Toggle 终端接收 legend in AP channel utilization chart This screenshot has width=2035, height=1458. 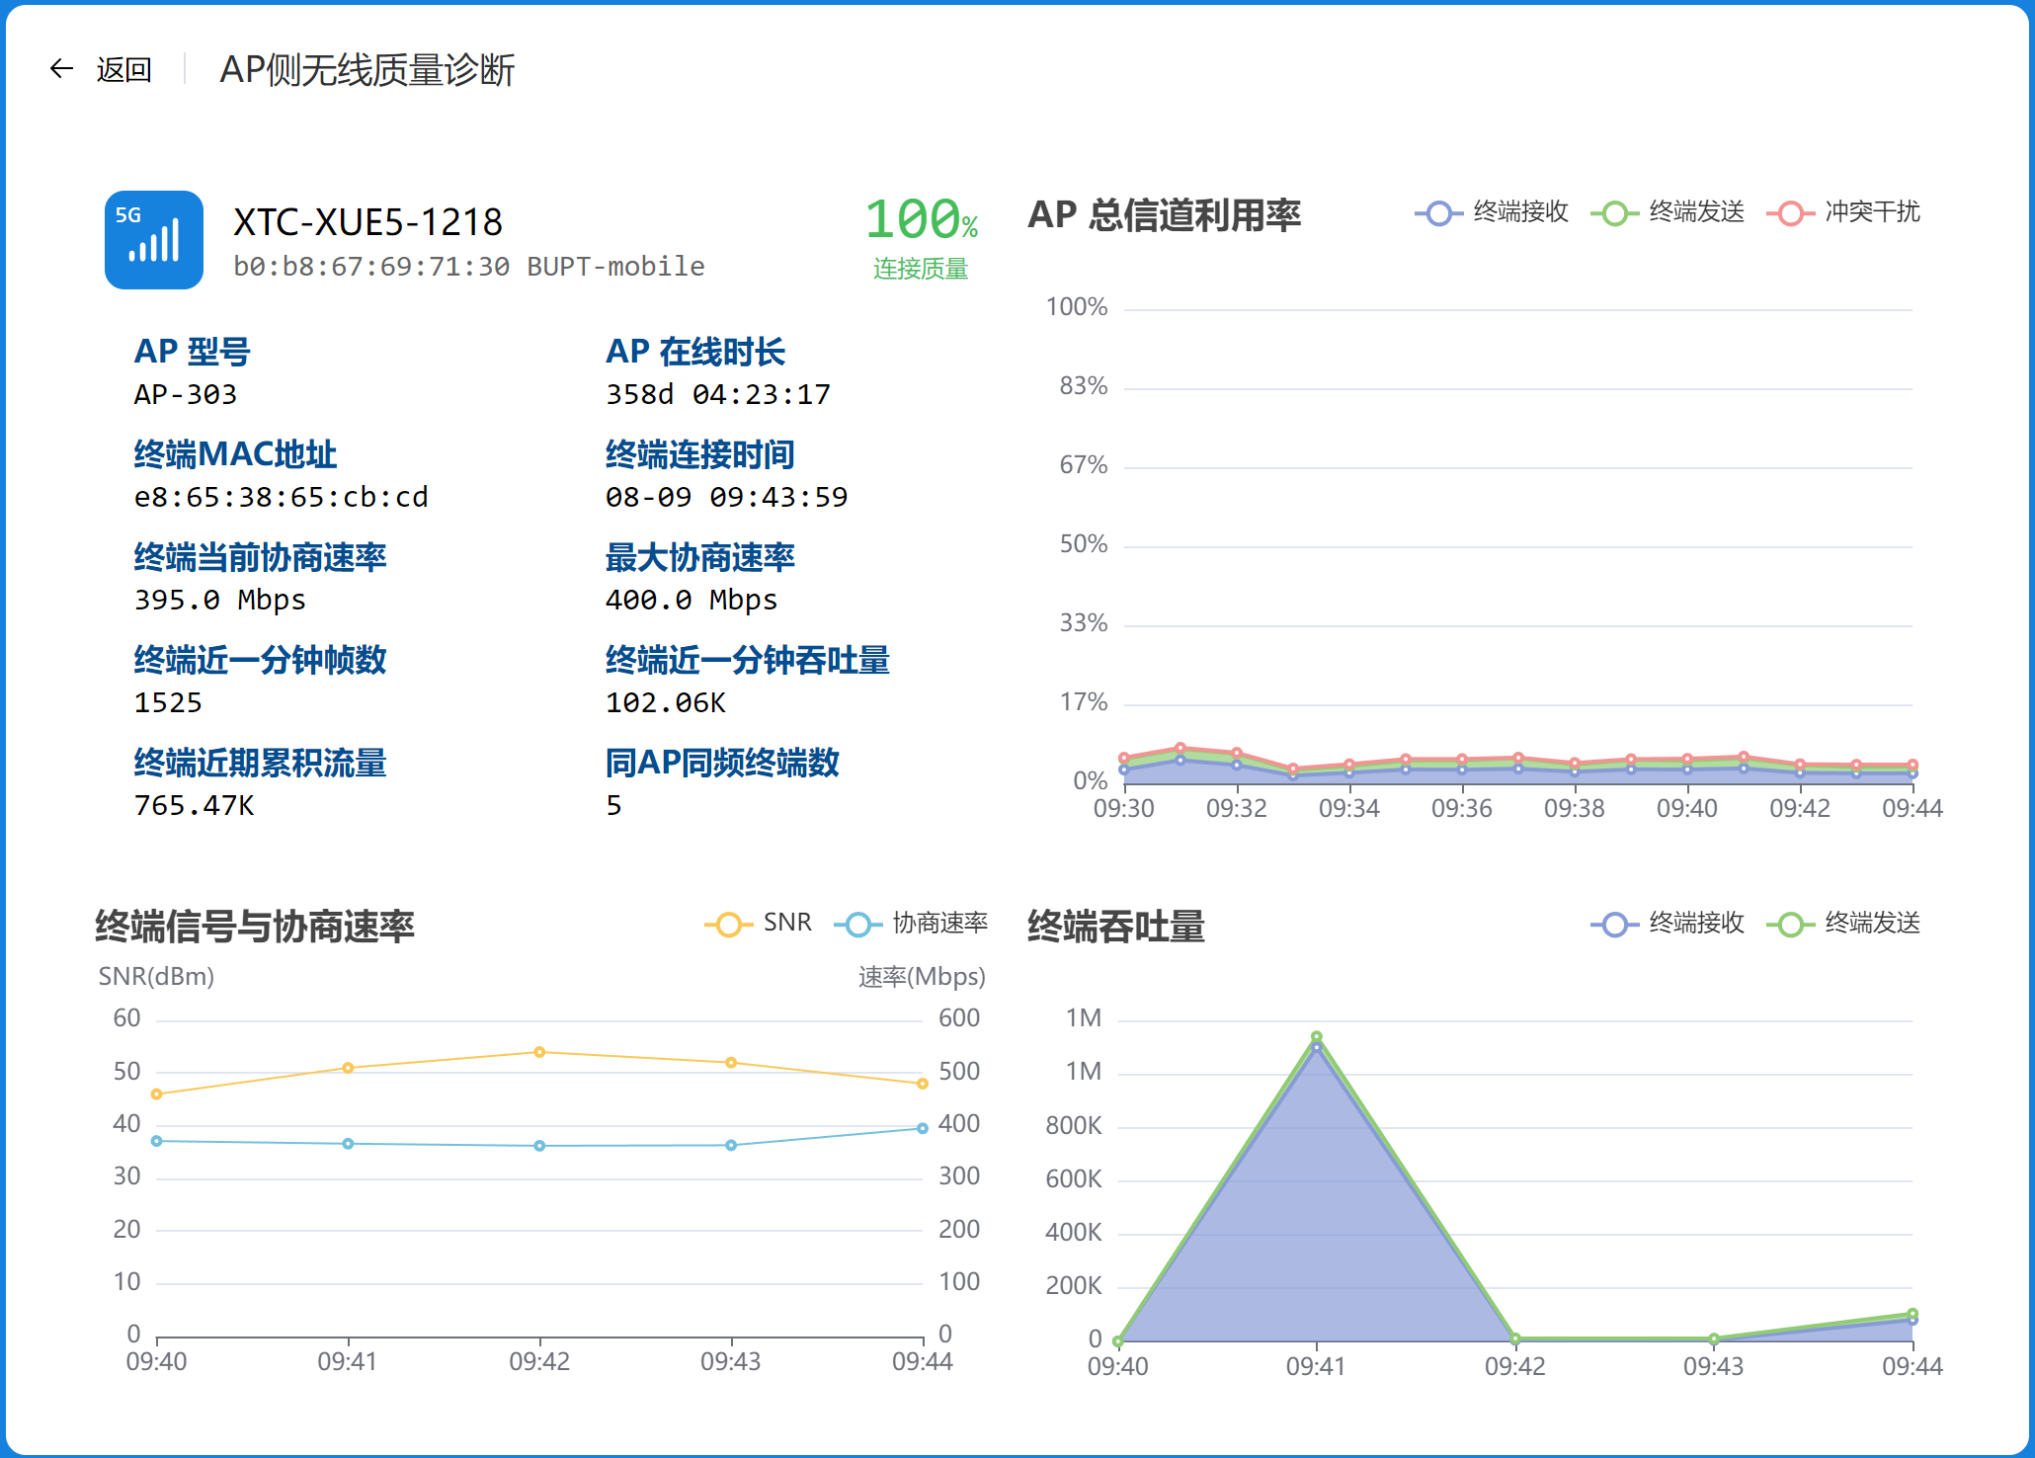click(1492, 212)
